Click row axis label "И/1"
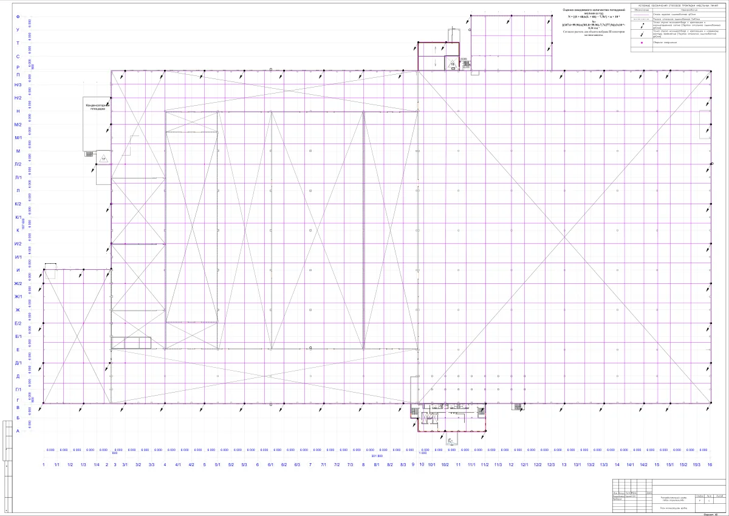 tap(18, 257)
